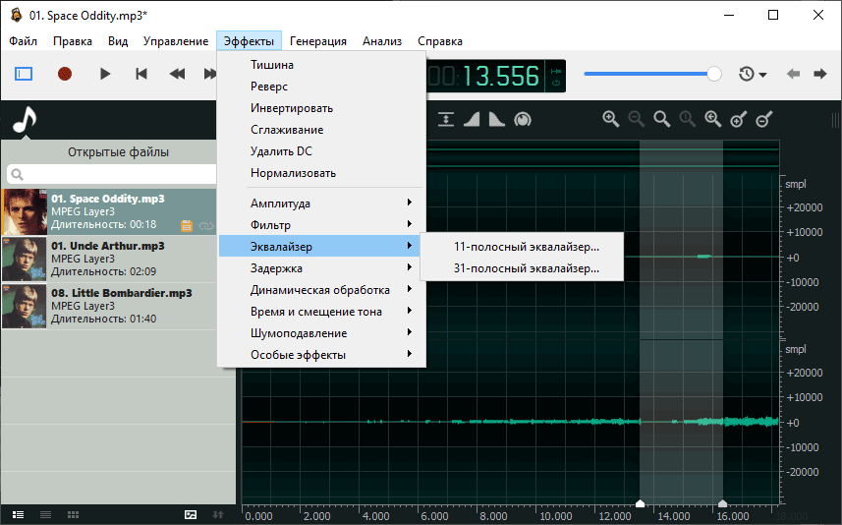Adjust the blue volume slider
The image size is (842, 525).
(653, 74)
